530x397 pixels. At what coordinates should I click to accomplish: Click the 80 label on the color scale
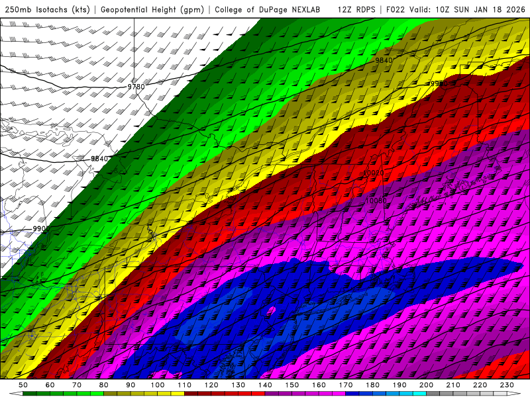pyautogui.click(x=104, y=385)
